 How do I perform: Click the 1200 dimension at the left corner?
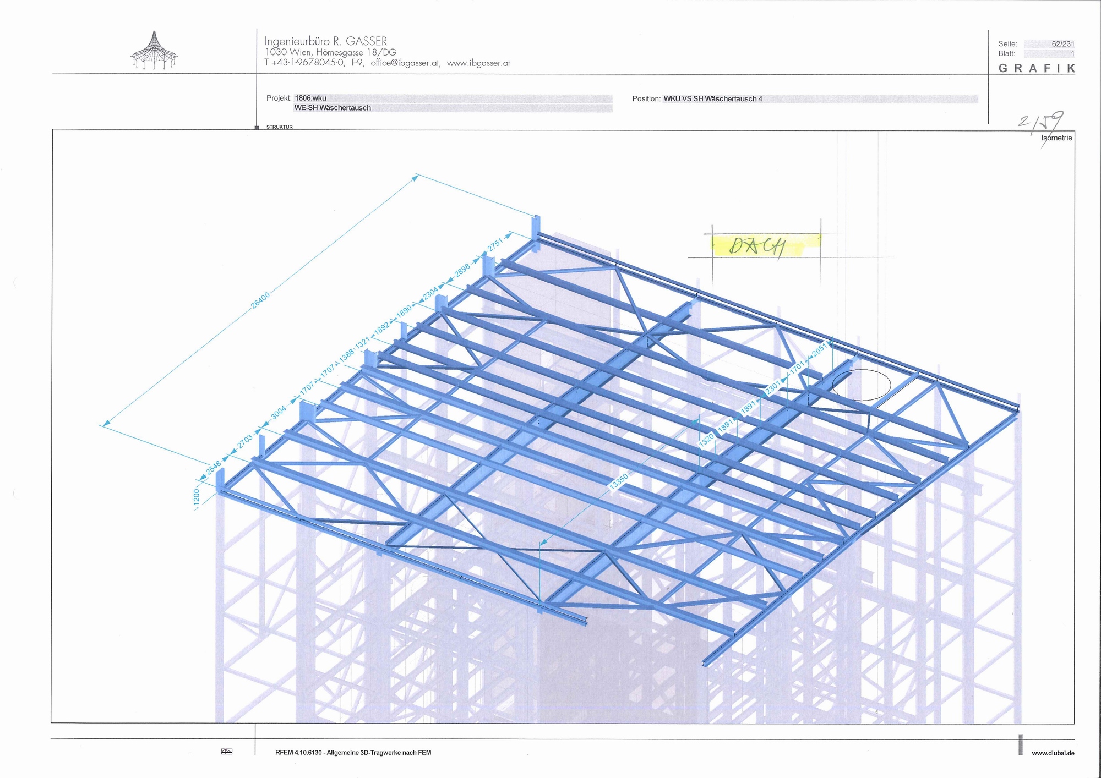click(x=197, y=496)
